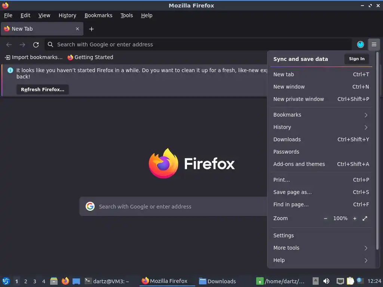Click the clock showing 12:24
The width and height of the screenshot is (383, 287).
pyautogui.click(x=374, y=281)
